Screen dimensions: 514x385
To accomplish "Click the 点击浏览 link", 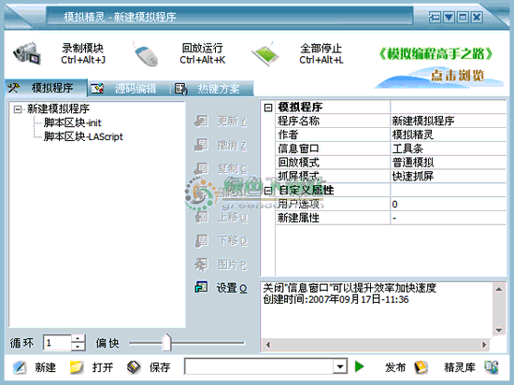I will click(x=457, y=76).
